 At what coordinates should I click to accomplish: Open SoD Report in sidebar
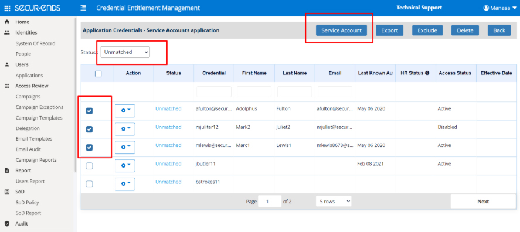pos(29,213)
